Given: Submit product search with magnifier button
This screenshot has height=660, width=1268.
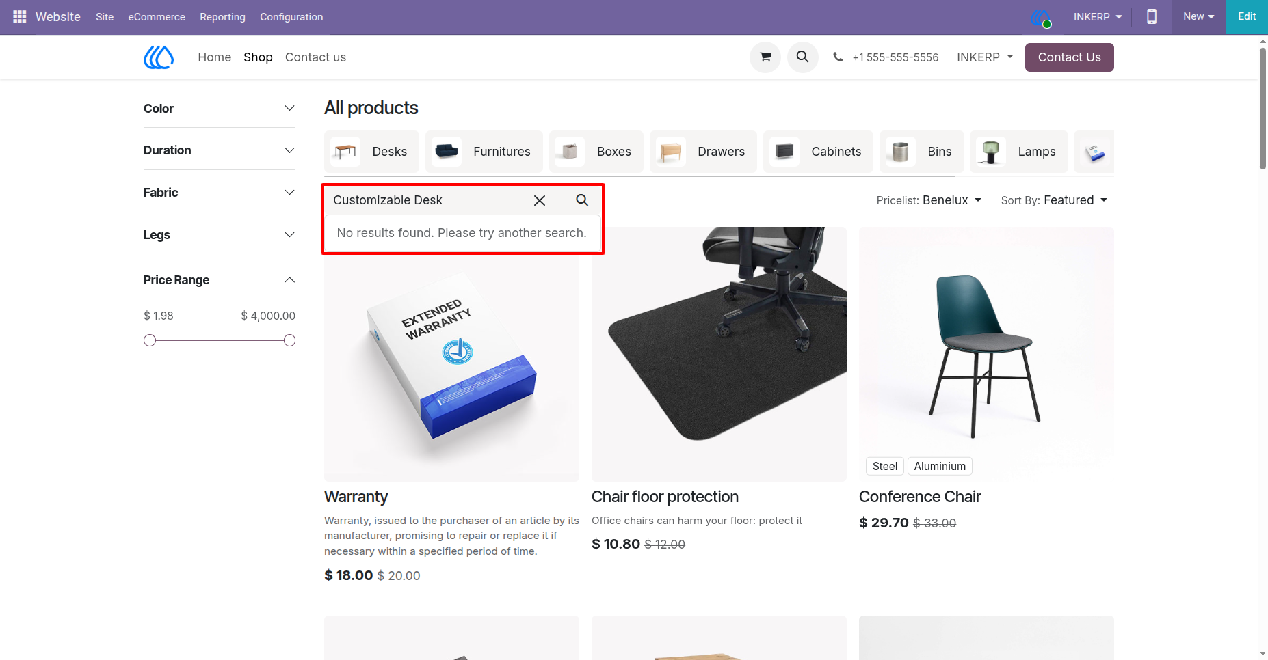Looking at the screenshot, I should click(x=582, y=200).
